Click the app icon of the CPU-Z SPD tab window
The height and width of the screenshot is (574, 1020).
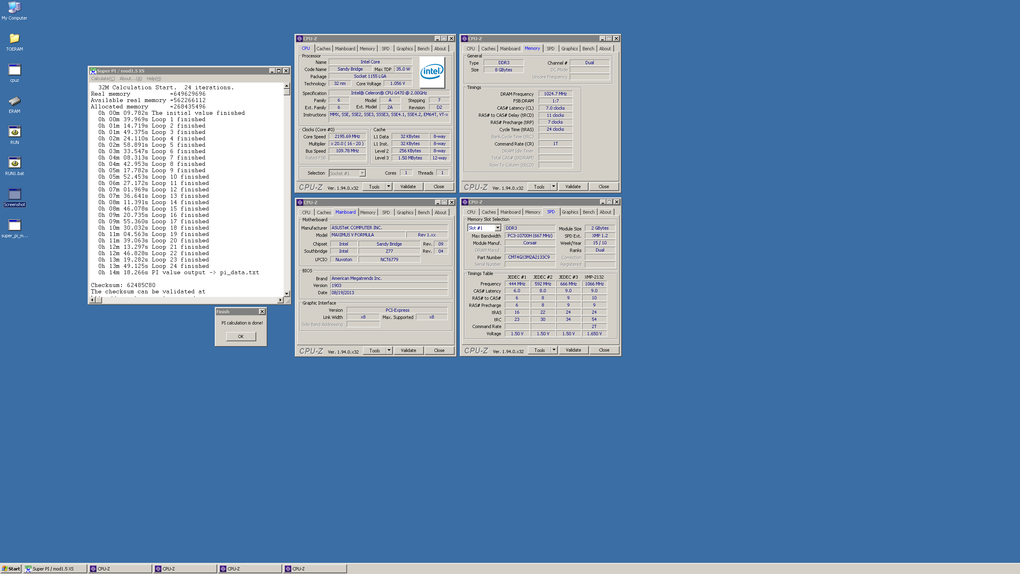coord(465,202)
